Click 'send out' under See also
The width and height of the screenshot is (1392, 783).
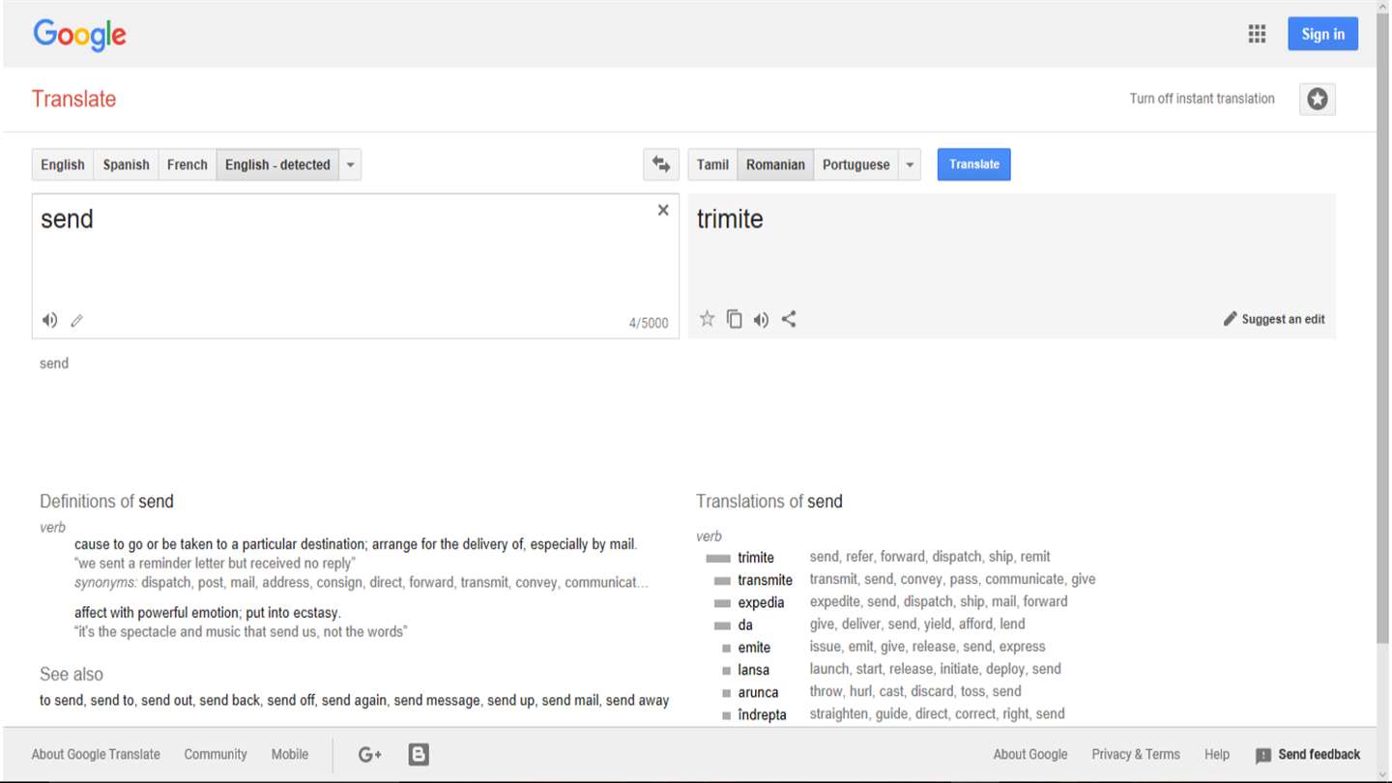tap(168, 700)
